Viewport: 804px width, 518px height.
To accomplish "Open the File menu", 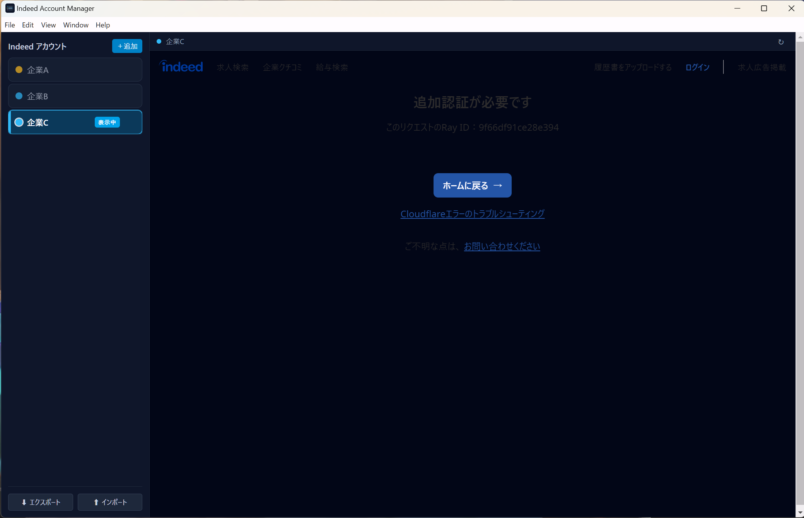I will [x=10, y=25].
